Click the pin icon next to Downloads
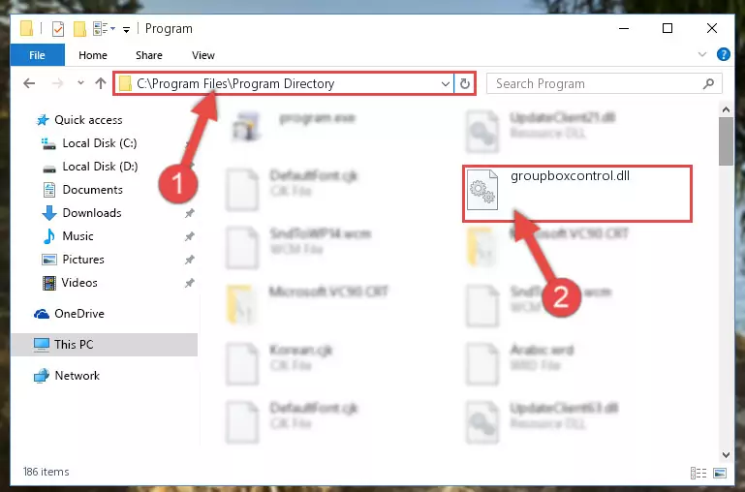This screenshot has width=745, height=492. tap(190, 213)
